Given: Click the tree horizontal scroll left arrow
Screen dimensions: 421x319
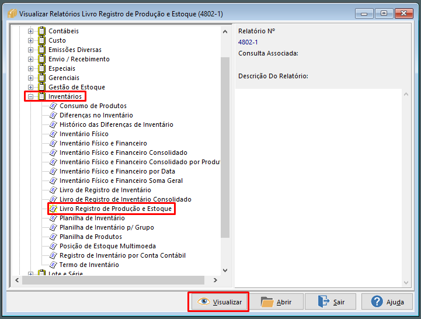Looking at the screenshot, I should tap(17, 280).
